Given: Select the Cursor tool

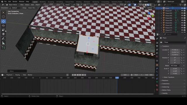Looking at the screenshot, I should point(4,17).
